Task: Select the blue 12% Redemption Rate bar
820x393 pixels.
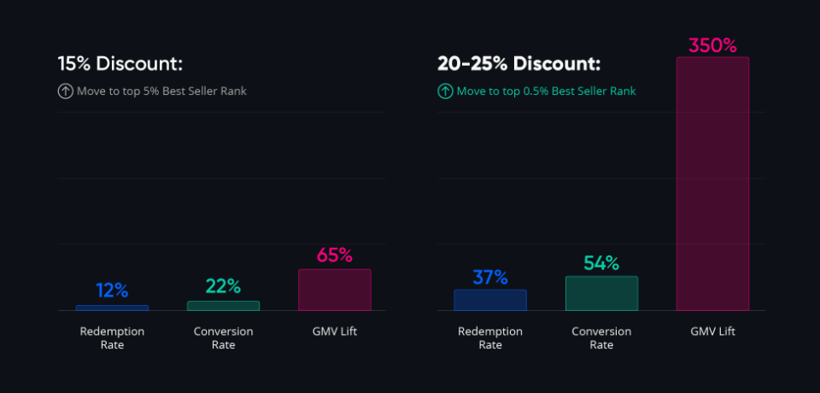Action: 112,308
